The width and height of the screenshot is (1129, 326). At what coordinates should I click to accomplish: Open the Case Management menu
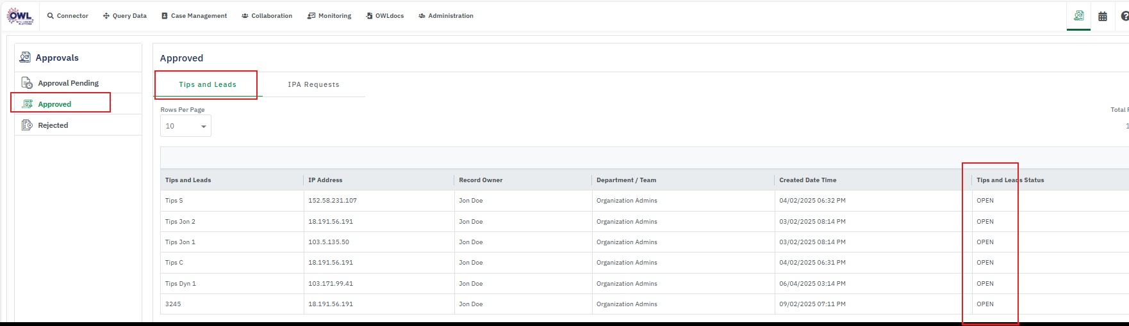194,16
